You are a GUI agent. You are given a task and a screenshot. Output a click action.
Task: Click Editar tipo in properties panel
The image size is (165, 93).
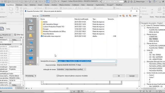click(x=19, y=35)
